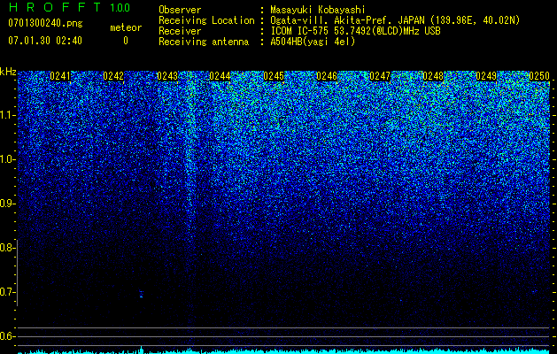Select ICOM IC-575 53.7492 MHz USB text
557x354 pixels.
pos(355,31)
